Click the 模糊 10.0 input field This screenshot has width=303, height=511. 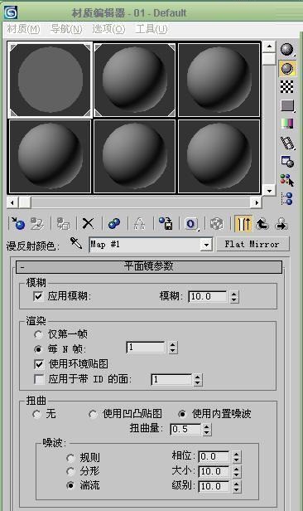point(208,297)
